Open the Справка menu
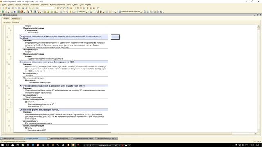 click(88, 5)
